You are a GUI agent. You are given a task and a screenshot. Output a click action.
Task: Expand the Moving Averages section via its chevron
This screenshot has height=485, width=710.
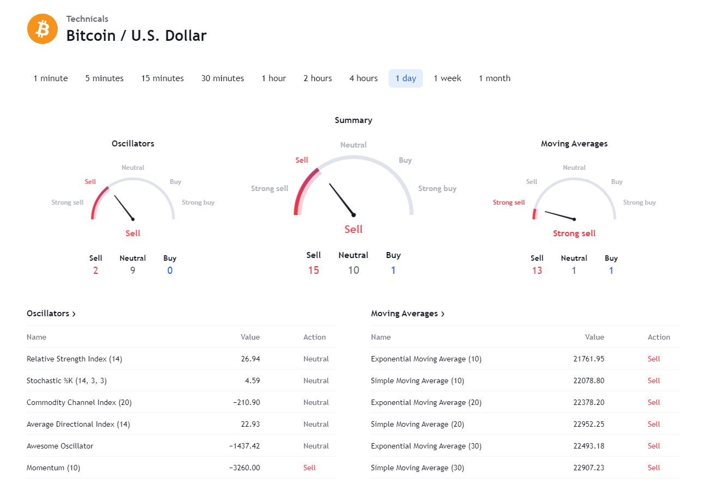tap(442, 313)
